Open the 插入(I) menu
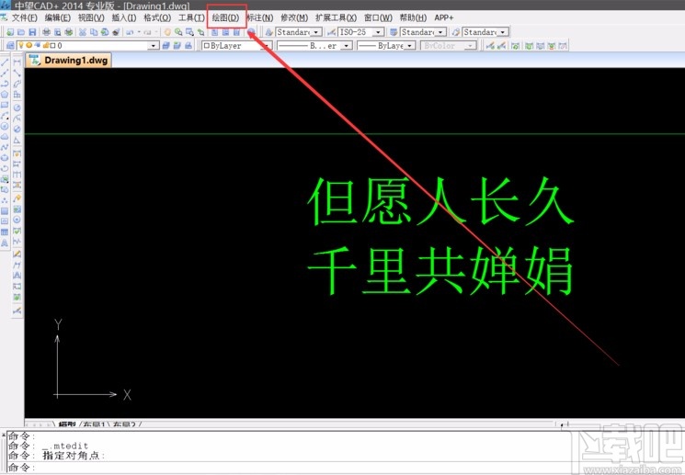Screen dimensions: 685x475 click(124, 17)
